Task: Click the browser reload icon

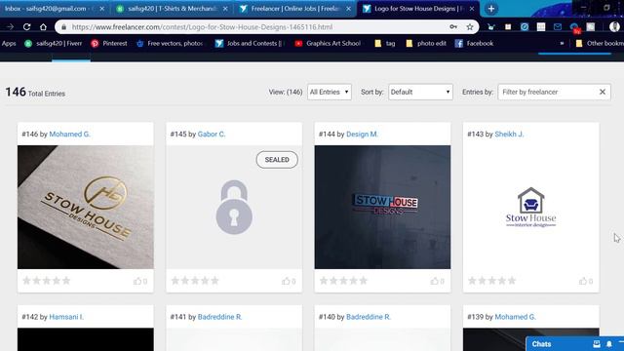Action: [26, 27]
